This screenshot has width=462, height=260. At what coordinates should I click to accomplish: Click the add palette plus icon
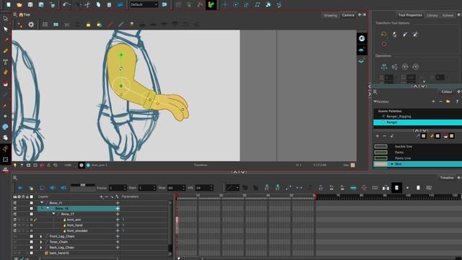coord(433,101)
